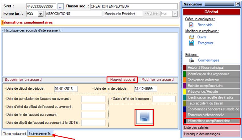Click the Siret number field
Viewport: 242px width, 140px height.
pos(41,7)
